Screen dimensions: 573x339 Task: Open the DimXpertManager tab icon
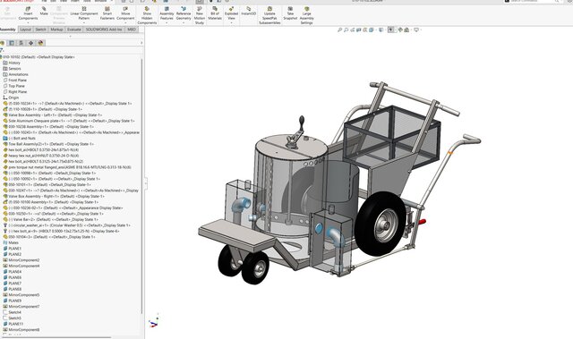30,43
